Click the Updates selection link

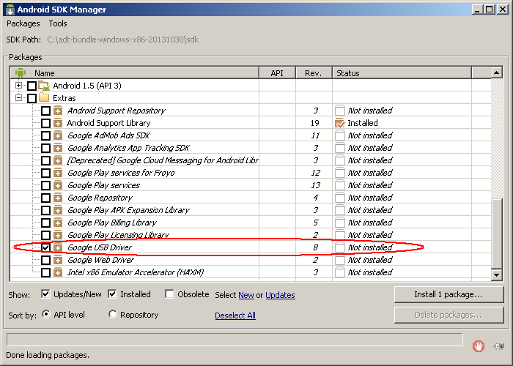pos(280,295)
